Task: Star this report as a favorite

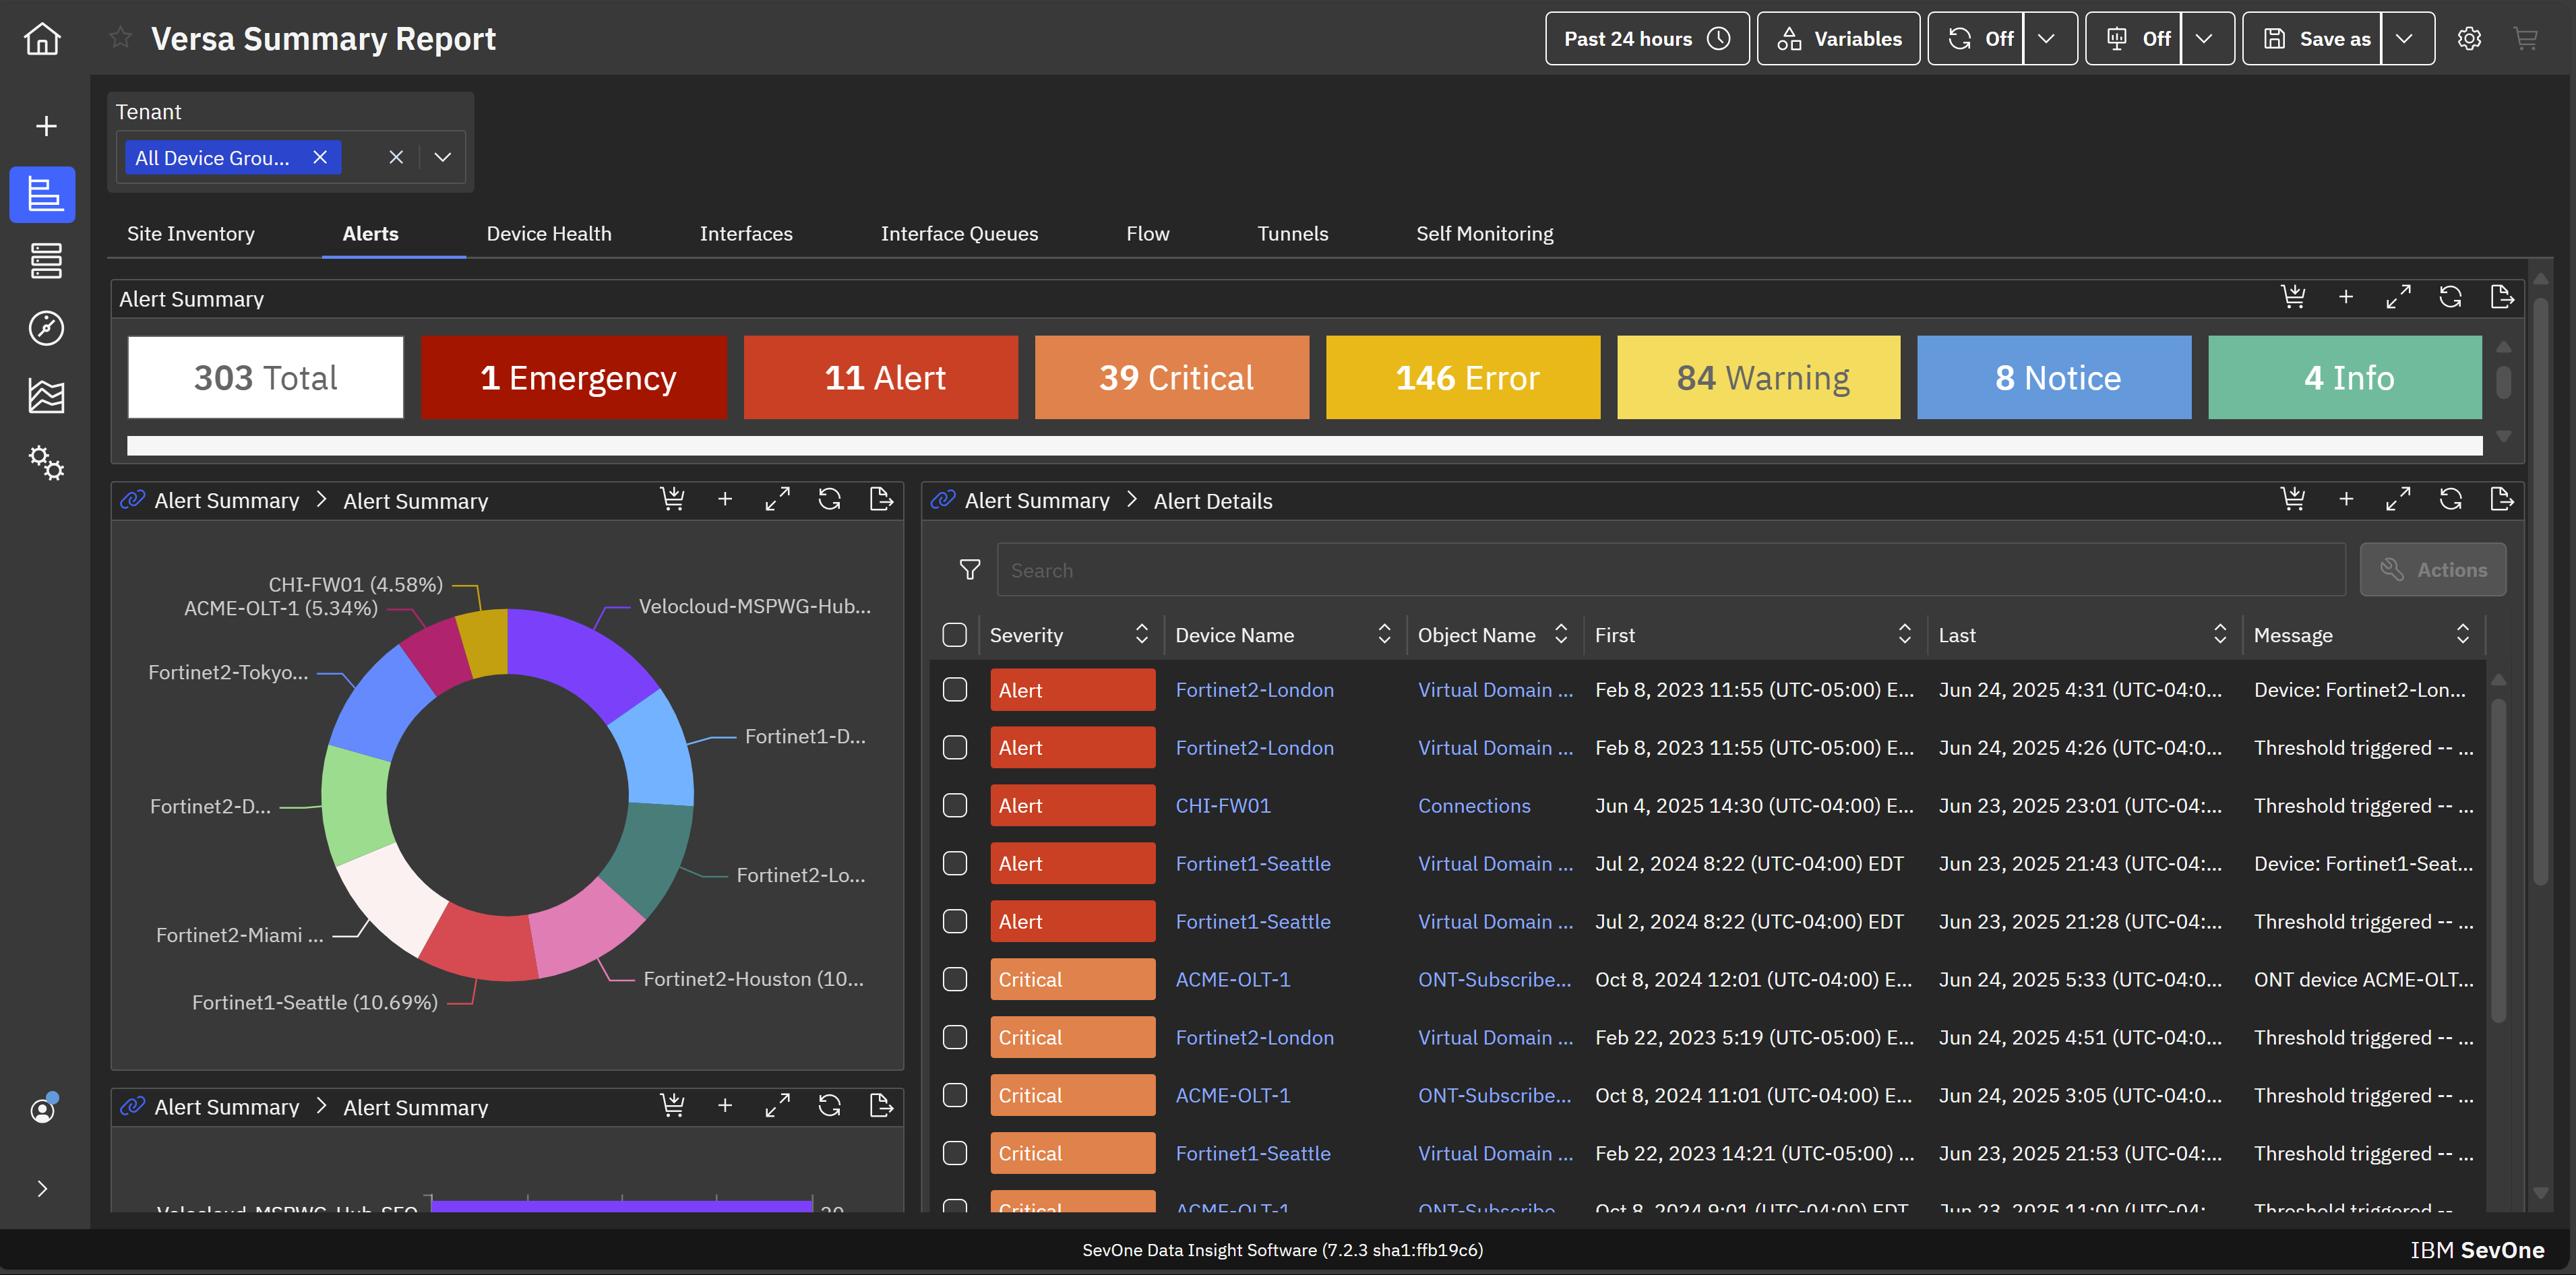Action: pyautogui.click(x=120, y=38)
